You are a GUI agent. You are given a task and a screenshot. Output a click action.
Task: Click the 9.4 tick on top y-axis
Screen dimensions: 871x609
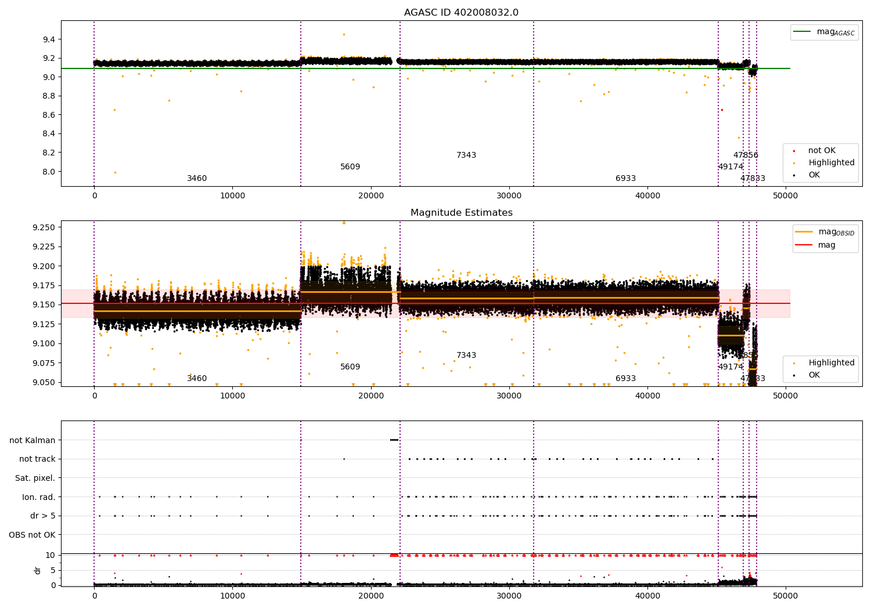pos(49,39)
